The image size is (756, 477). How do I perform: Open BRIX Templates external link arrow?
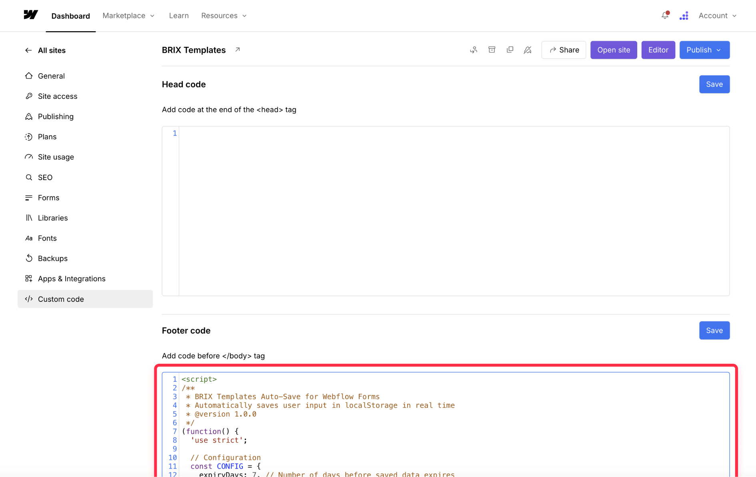tap(238, 50)
